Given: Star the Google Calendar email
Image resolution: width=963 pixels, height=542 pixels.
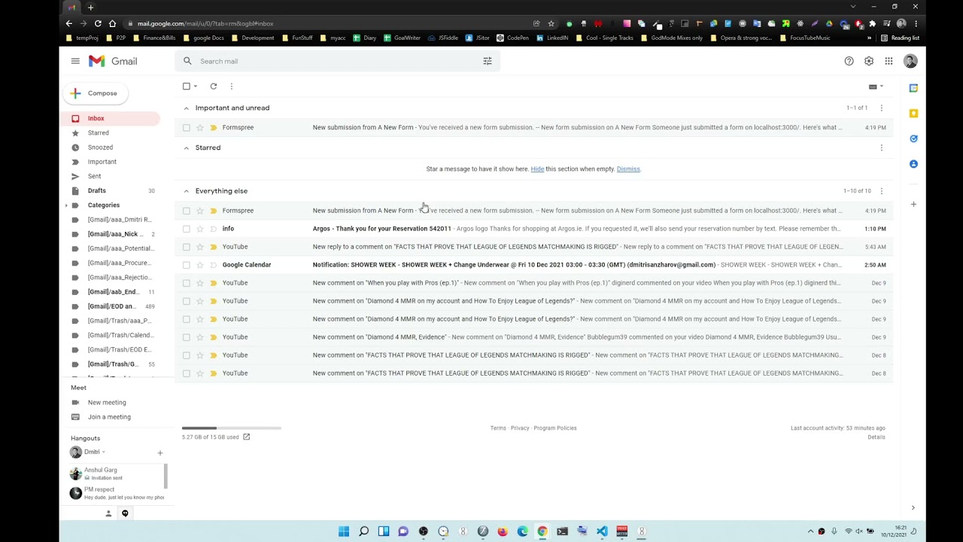Looking at the screenshot, I should (x=200, y=265).
